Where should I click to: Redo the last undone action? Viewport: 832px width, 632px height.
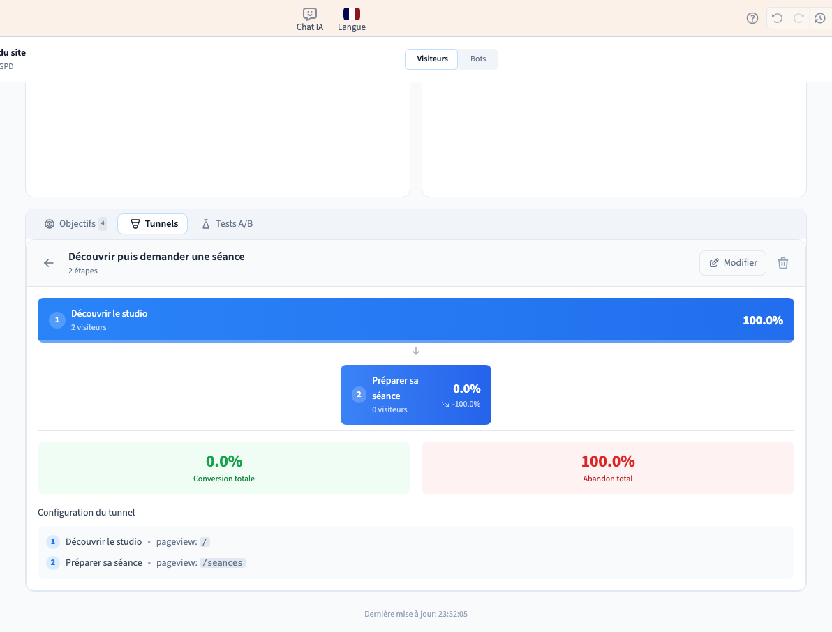(x=798, y=19)
